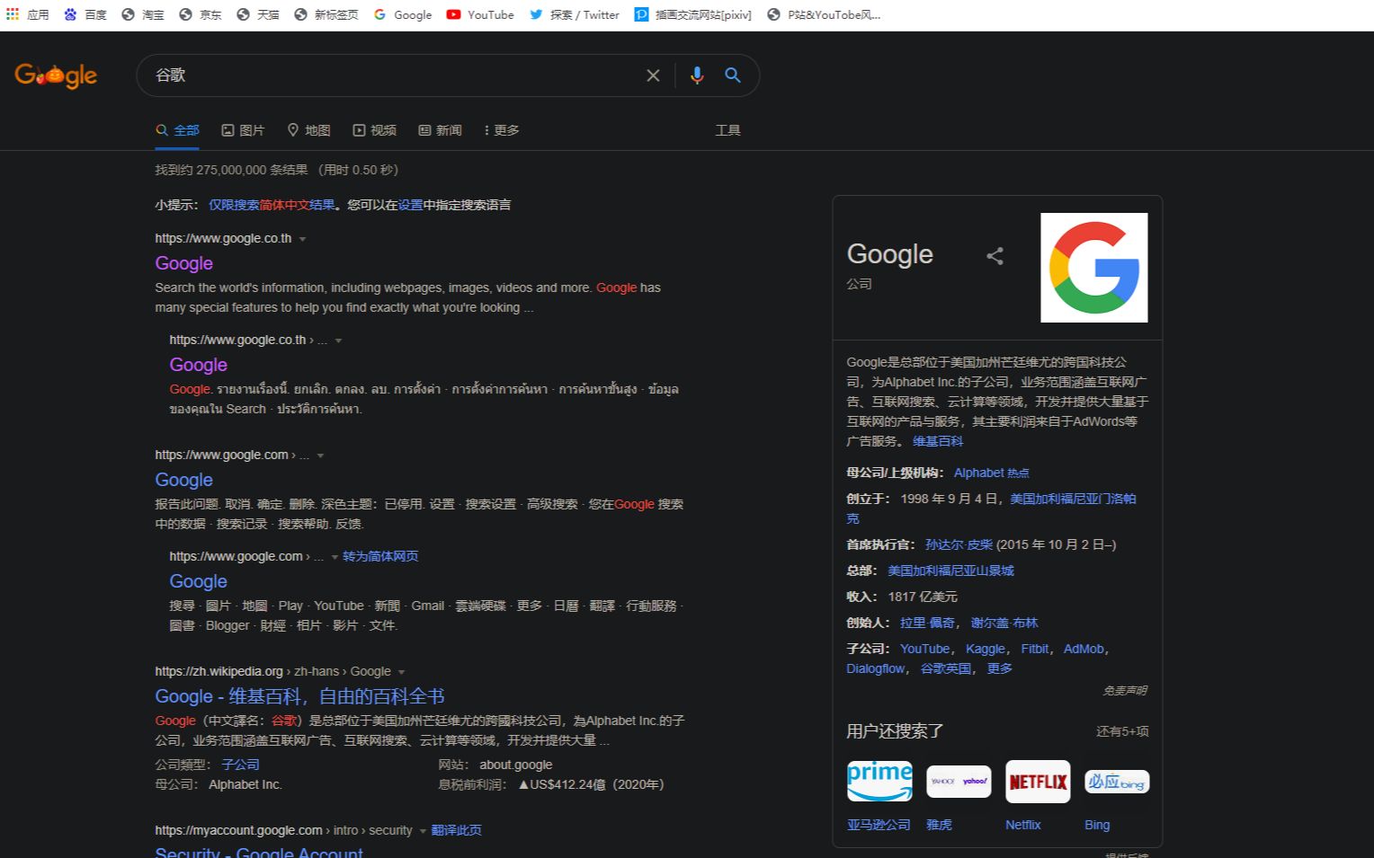Click 翻译此页 link
The height and width of the screenshot is (858, 1374).
coord(456,830)
